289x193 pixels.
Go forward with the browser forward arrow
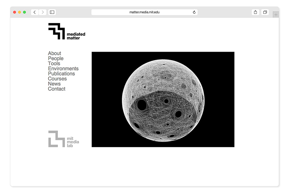[x=43, y=12]
